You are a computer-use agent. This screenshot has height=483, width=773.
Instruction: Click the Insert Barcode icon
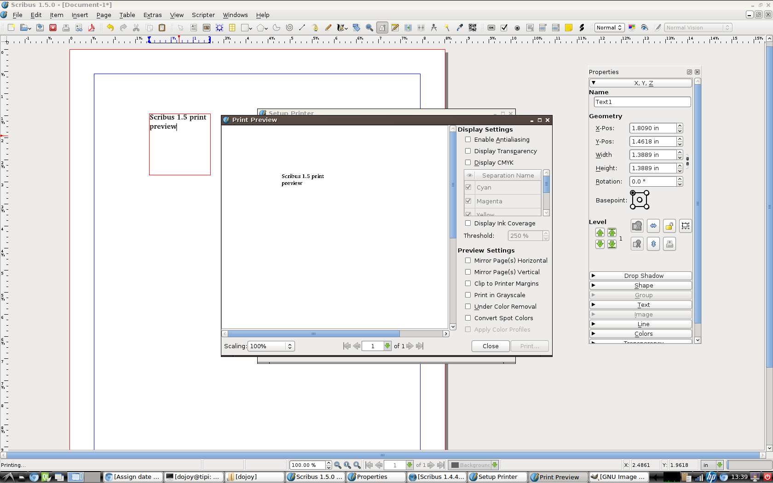click(473, 28)
